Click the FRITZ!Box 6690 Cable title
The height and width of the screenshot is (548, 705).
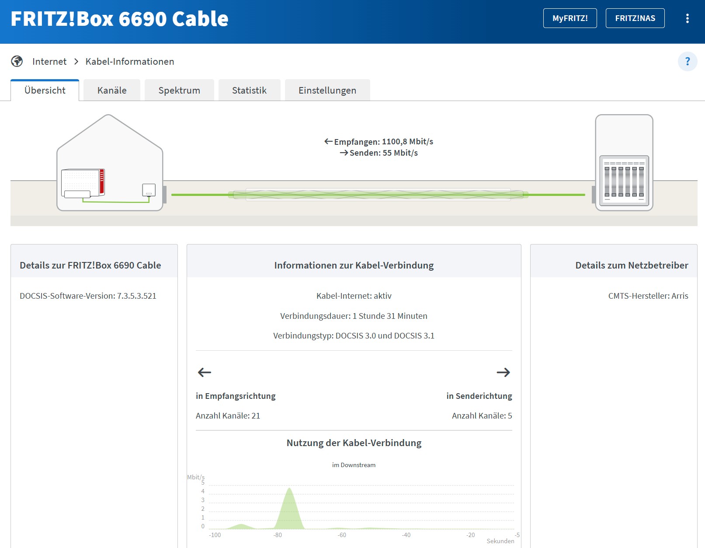tap(119, 19)
